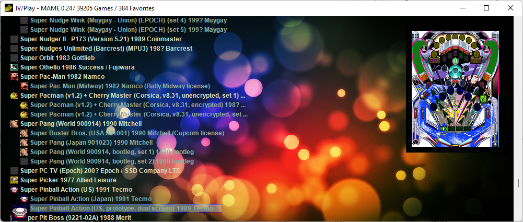Click blank icon of Super Nudge Wink set 5
The height and width of the screenshot is (222, 523).
click(24, 30)
